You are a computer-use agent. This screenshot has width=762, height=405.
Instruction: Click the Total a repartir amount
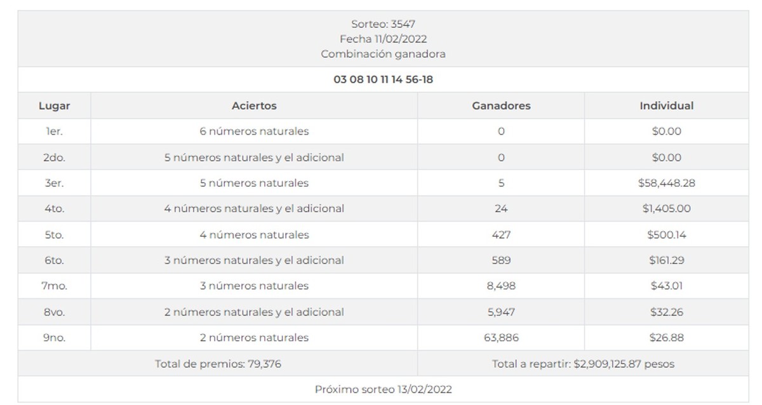[583, 364]
